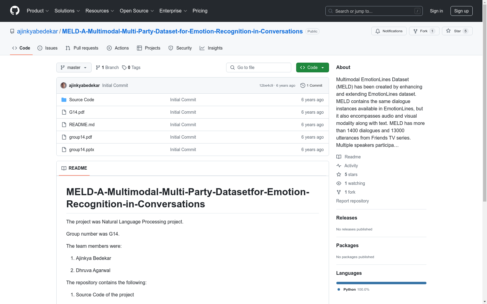Image resolution: width=487 pixels, height=304 pixels.
Task: Click the book icon in README header
Action: coord(64,168)
